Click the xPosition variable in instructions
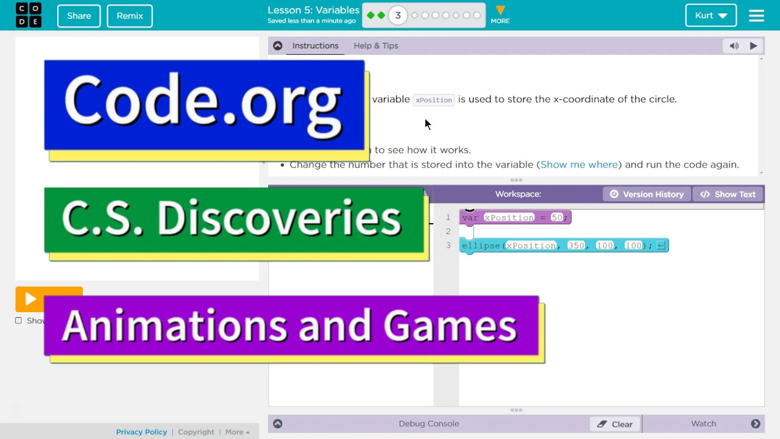This screenshot has width=780, height=439. [434, 100]
